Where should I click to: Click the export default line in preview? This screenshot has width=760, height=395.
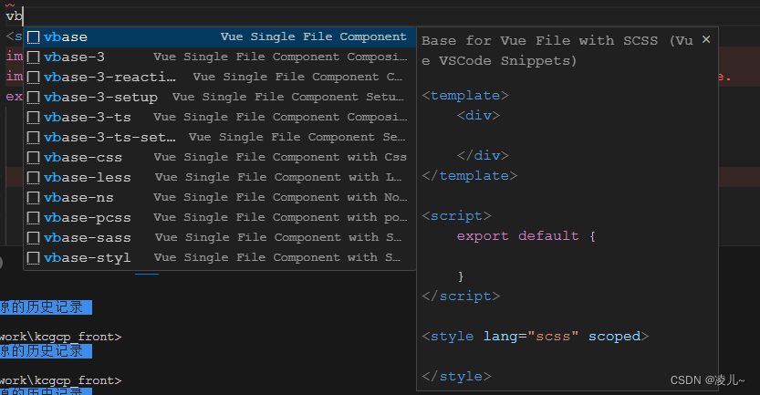coord(526,236)
